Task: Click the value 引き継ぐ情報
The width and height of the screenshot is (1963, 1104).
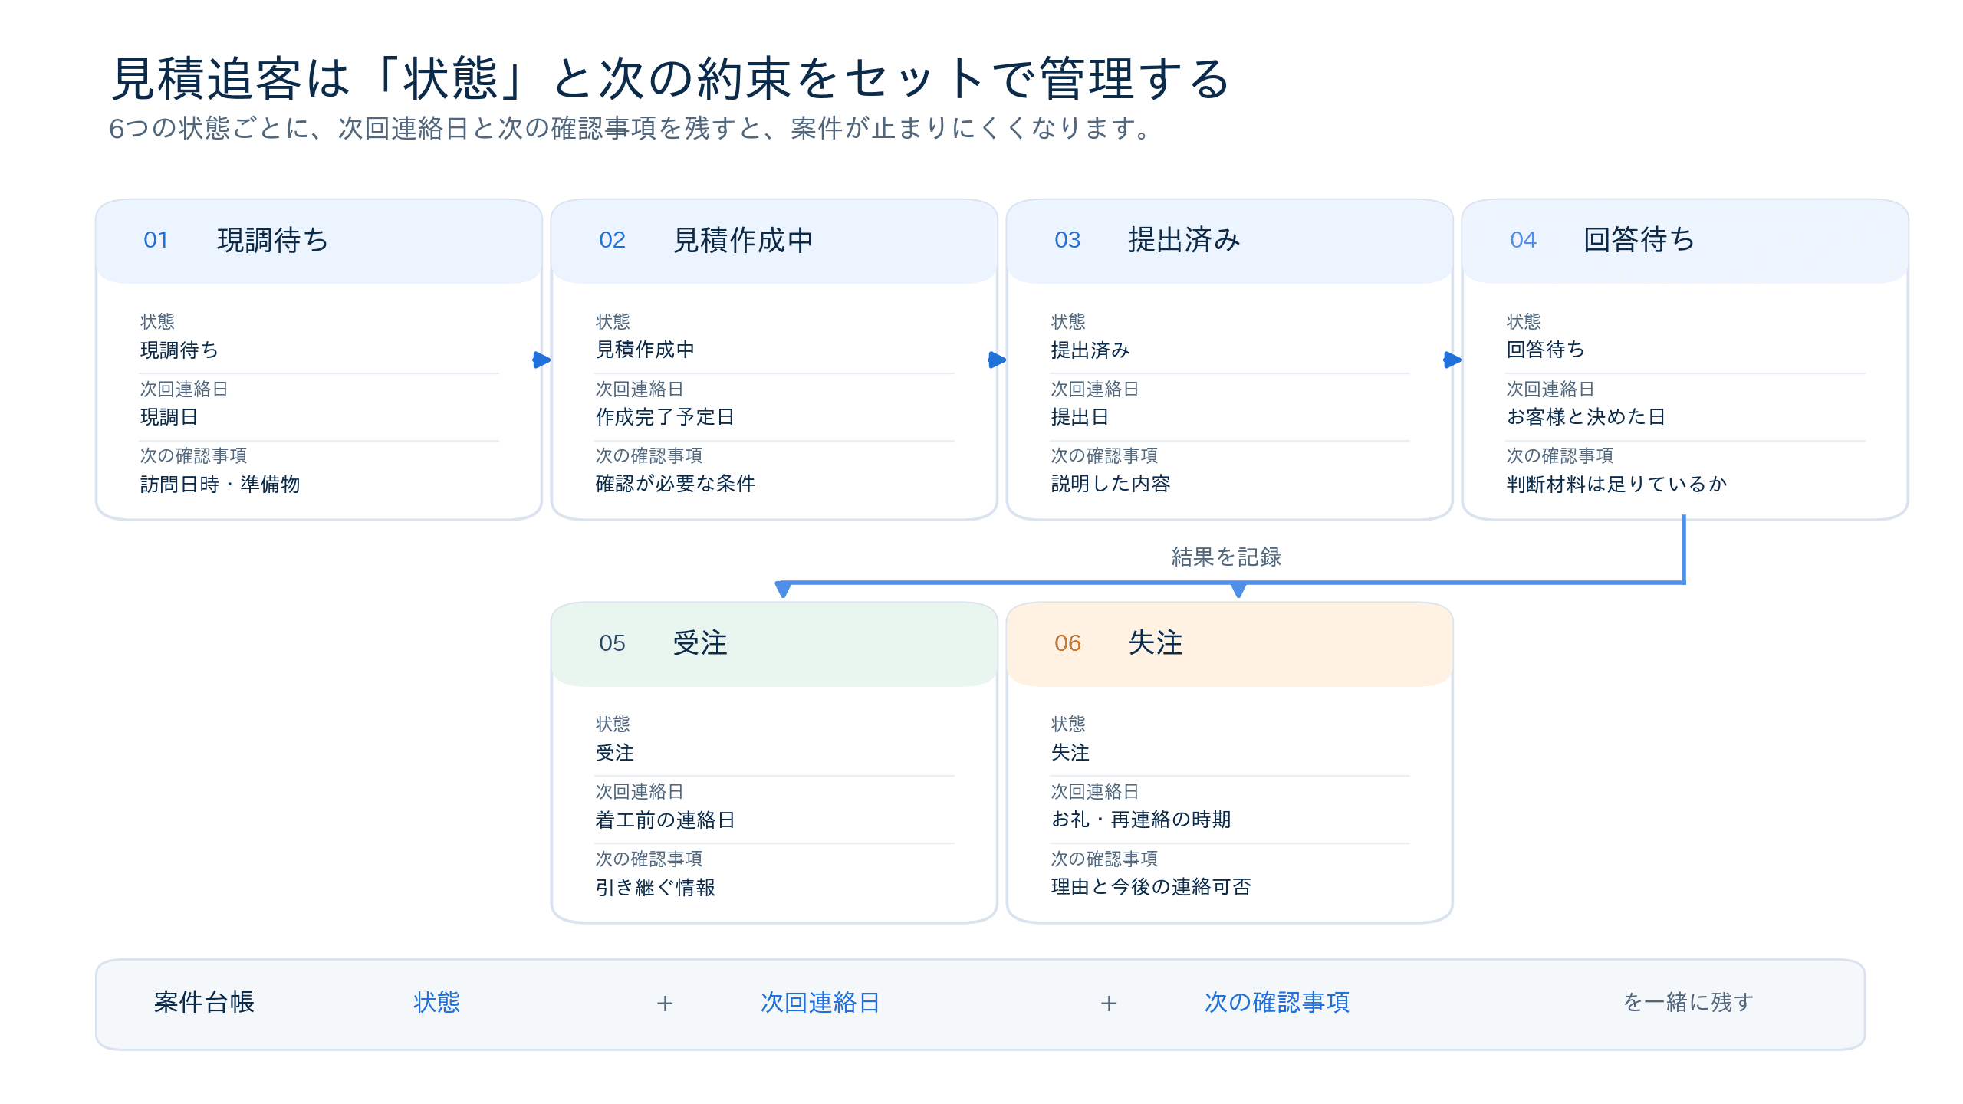Action: pos(655,887)
